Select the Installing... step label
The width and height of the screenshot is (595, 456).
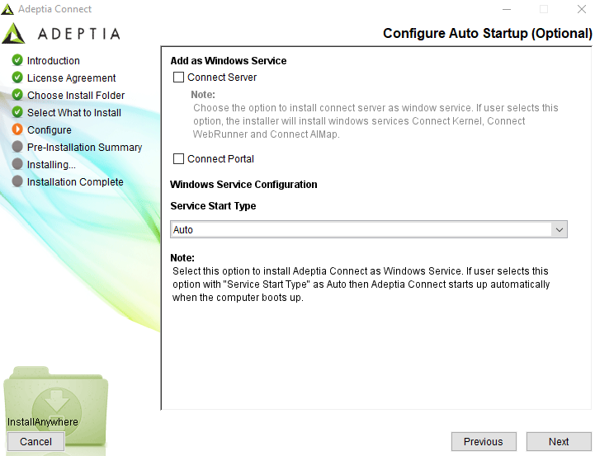click(x=52, y=165)
